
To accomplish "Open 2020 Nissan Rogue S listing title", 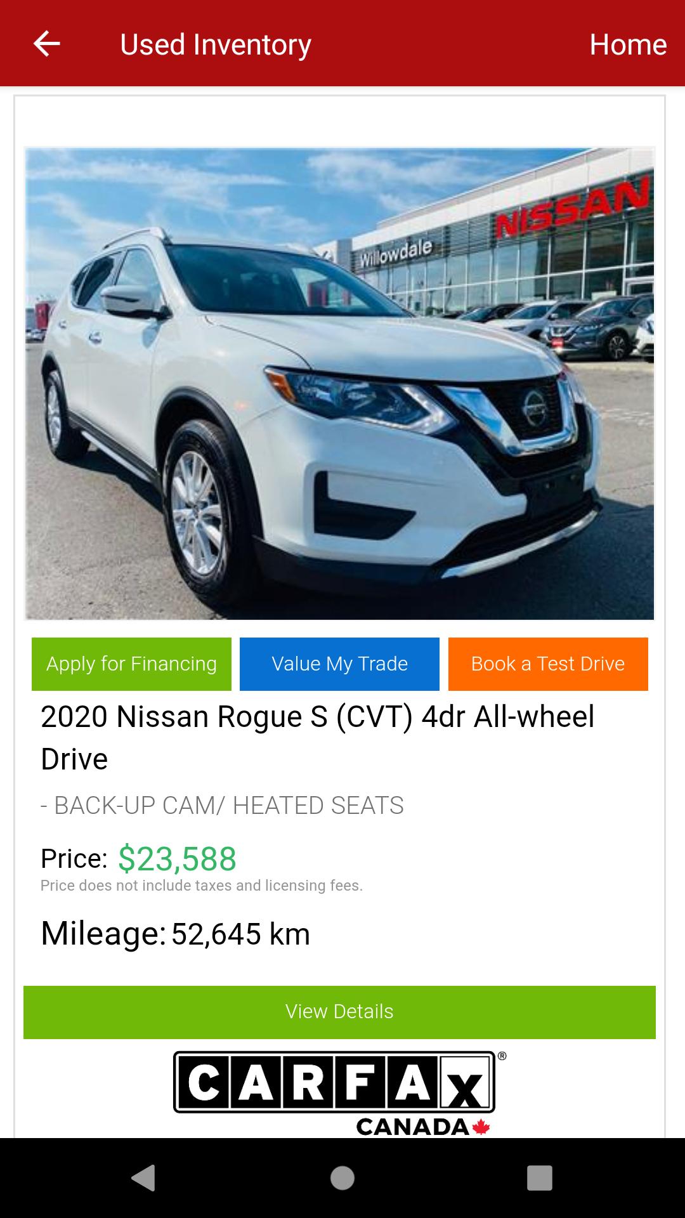I will (318, 737).
